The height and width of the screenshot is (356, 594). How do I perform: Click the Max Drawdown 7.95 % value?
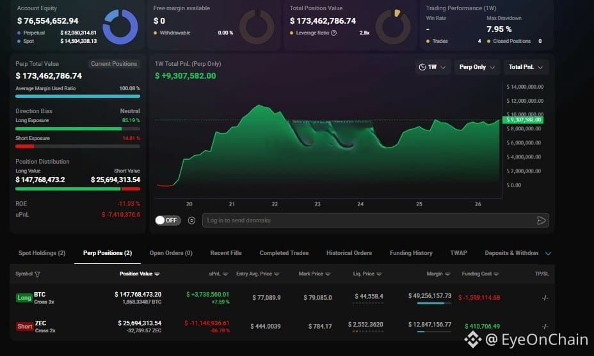click(x=499, y=29)
